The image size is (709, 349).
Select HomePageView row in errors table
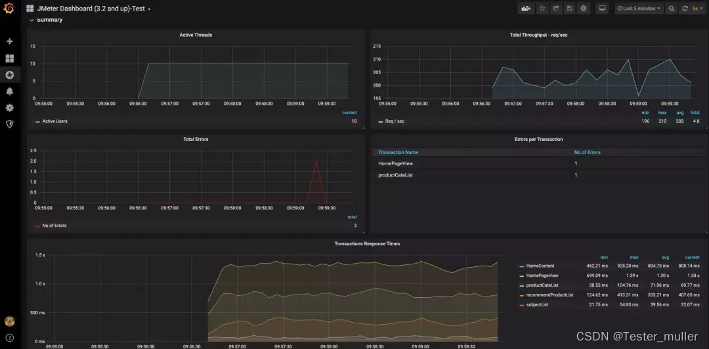point(538,163)
